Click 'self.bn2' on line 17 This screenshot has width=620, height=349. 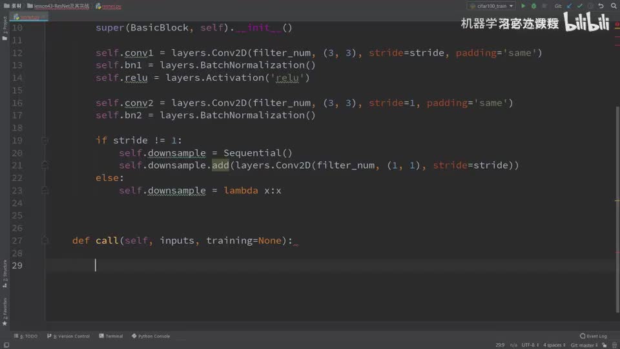[x=119, y=116]
